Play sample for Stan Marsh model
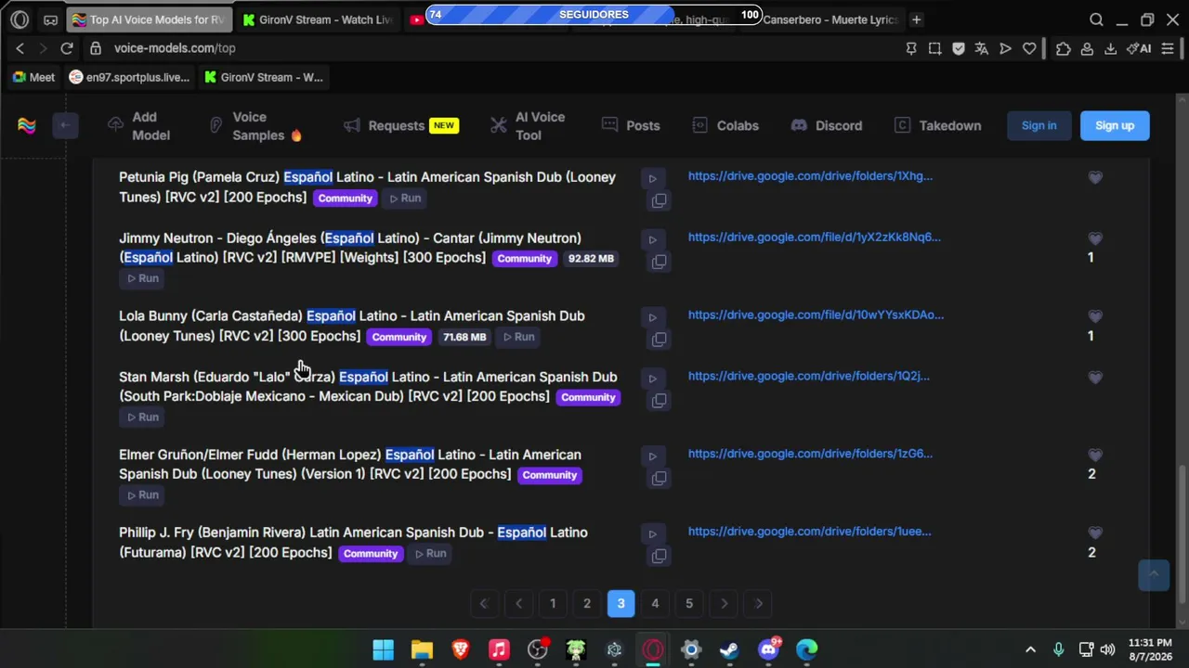The image size is (1189, 668). 652,379
